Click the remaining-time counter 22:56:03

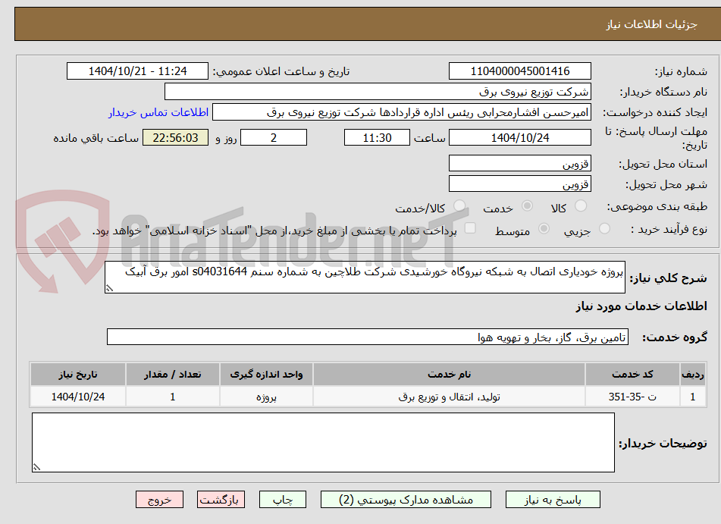[175, 137]
